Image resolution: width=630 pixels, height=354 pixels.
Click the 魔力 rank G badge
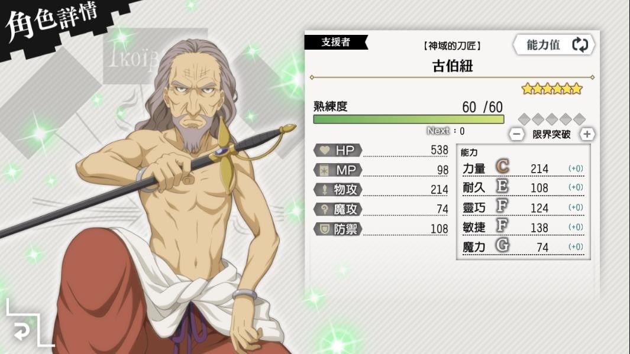click(x=502, y=245)
